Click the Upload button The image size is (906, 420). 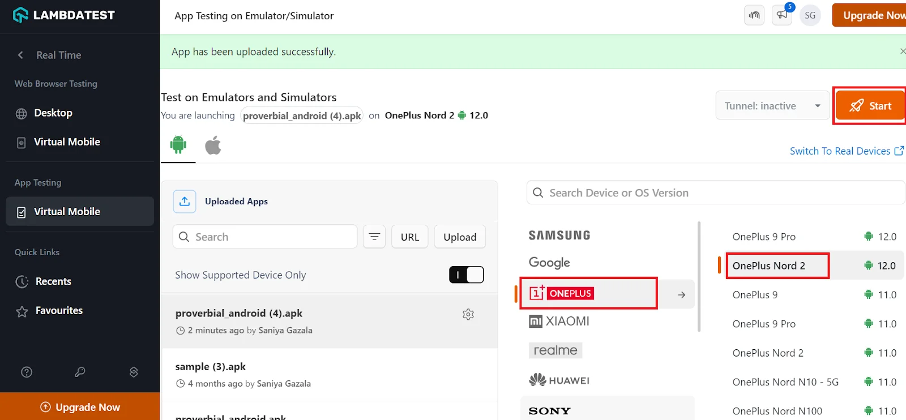[x=460, y=237]
